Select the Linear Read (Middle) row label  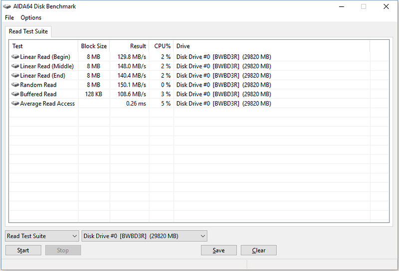[47, 66]
